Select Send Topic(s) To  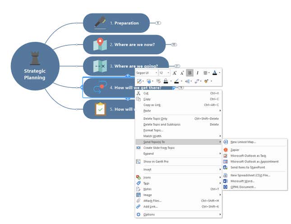[x=179, y=142]
